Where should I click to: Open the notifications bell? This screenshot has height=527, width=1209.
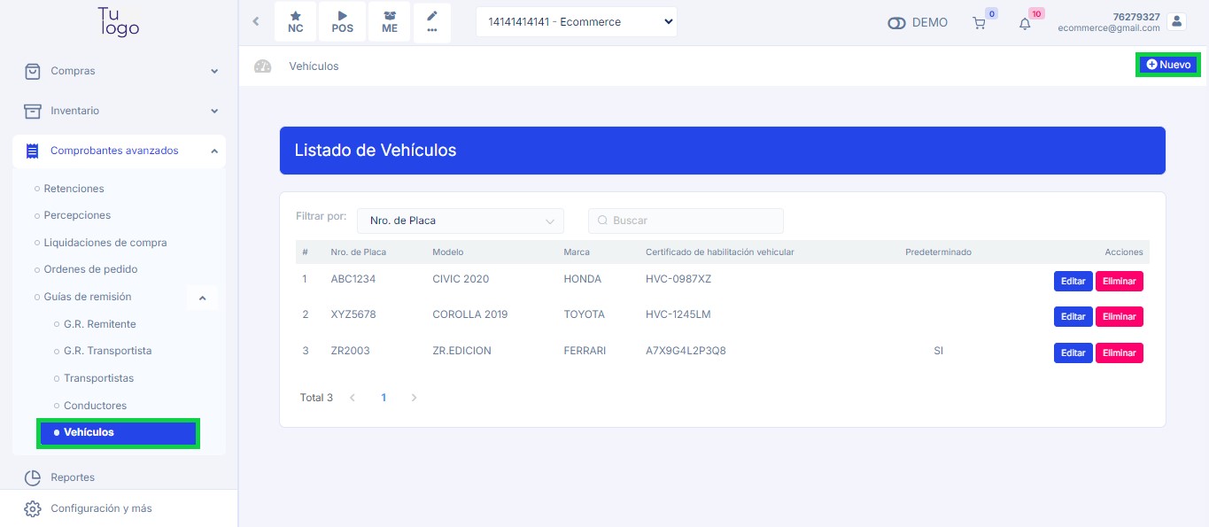(1025, 24)
